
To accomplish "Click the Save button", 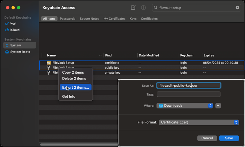I will click(229, 138).
